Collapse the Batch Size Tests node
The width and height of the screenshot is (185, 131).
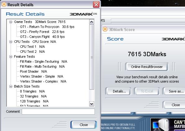tap(11, 87)
